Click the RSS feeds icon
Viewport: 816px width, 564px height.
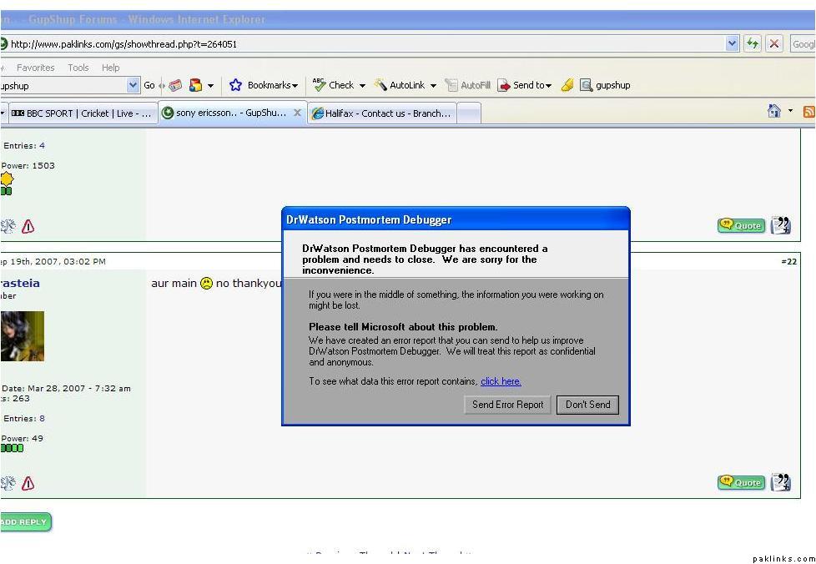point(808,112)
